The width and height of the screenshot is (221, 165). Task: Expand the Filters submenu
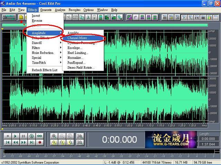[45, 48]
